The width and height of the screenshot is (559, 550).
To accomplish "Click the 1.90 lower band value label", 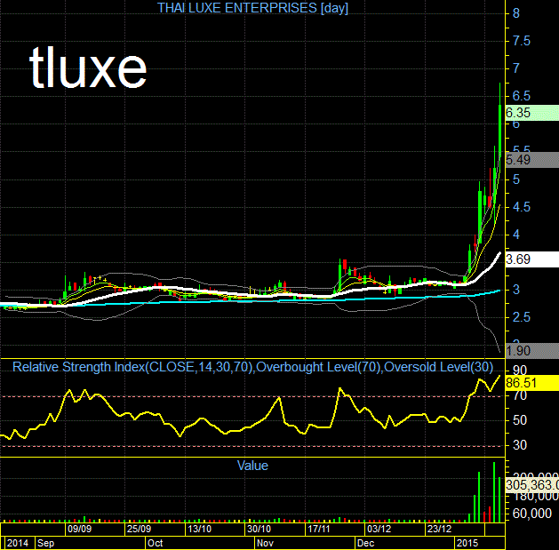I will coord(532,351).
